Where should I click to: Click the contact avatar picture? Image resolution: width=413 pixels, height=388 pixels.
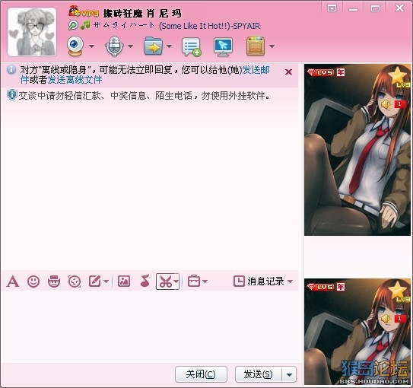(x=32, y=32)
